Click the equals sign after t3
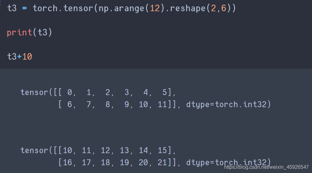312x173 pixels. 25,8
